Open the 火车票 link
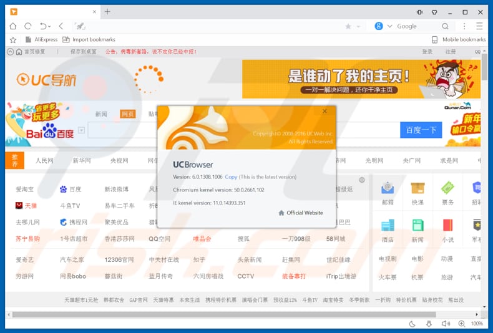Image resolution: width=493 pixels, height=333 pixels. (x=388, y=277)
